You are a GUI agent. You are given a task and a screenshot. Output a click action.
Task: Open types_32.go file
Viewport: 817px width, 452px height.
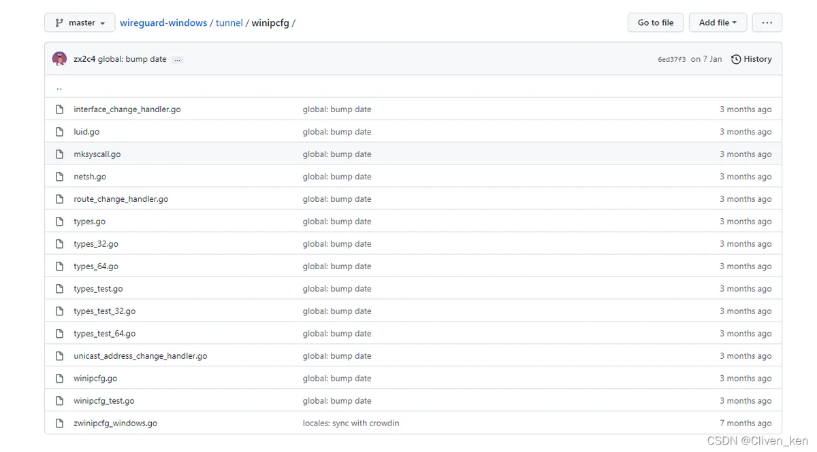coord(96,244)
